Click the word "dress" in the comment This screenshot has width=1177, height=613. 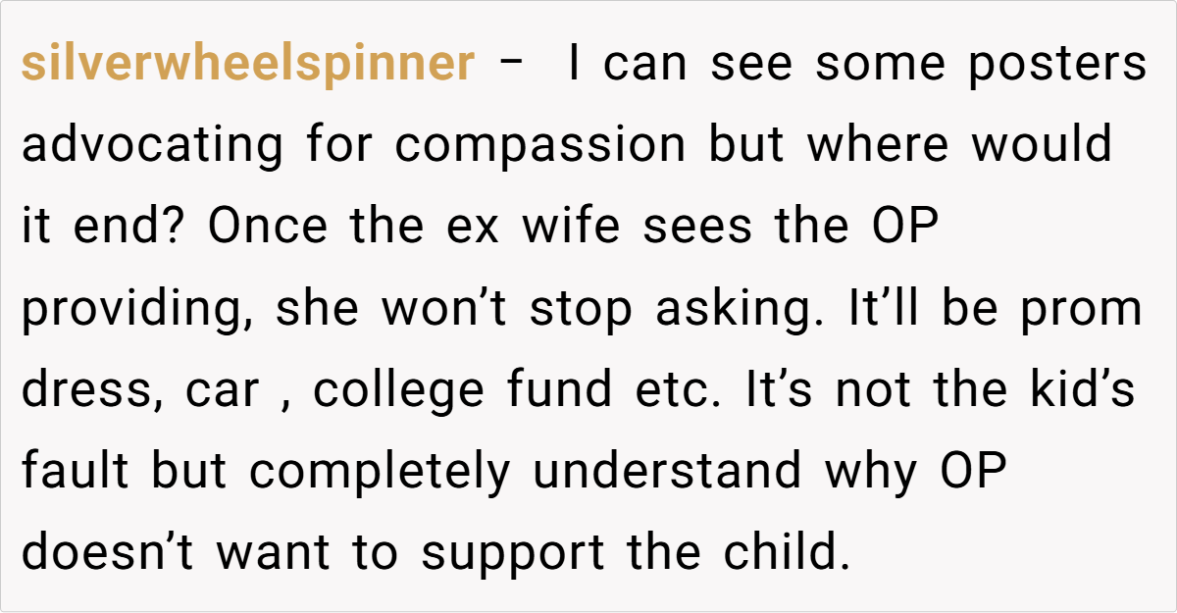click(x=82, y=391)
